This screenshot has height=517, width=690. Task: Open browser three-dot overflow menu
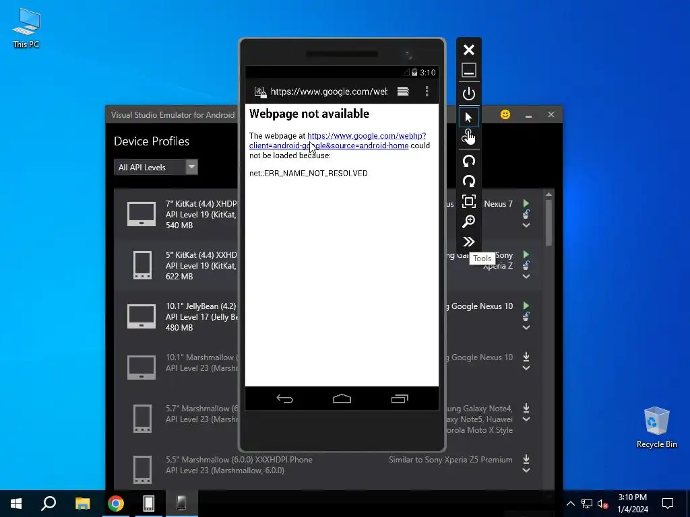coord(427,92)
